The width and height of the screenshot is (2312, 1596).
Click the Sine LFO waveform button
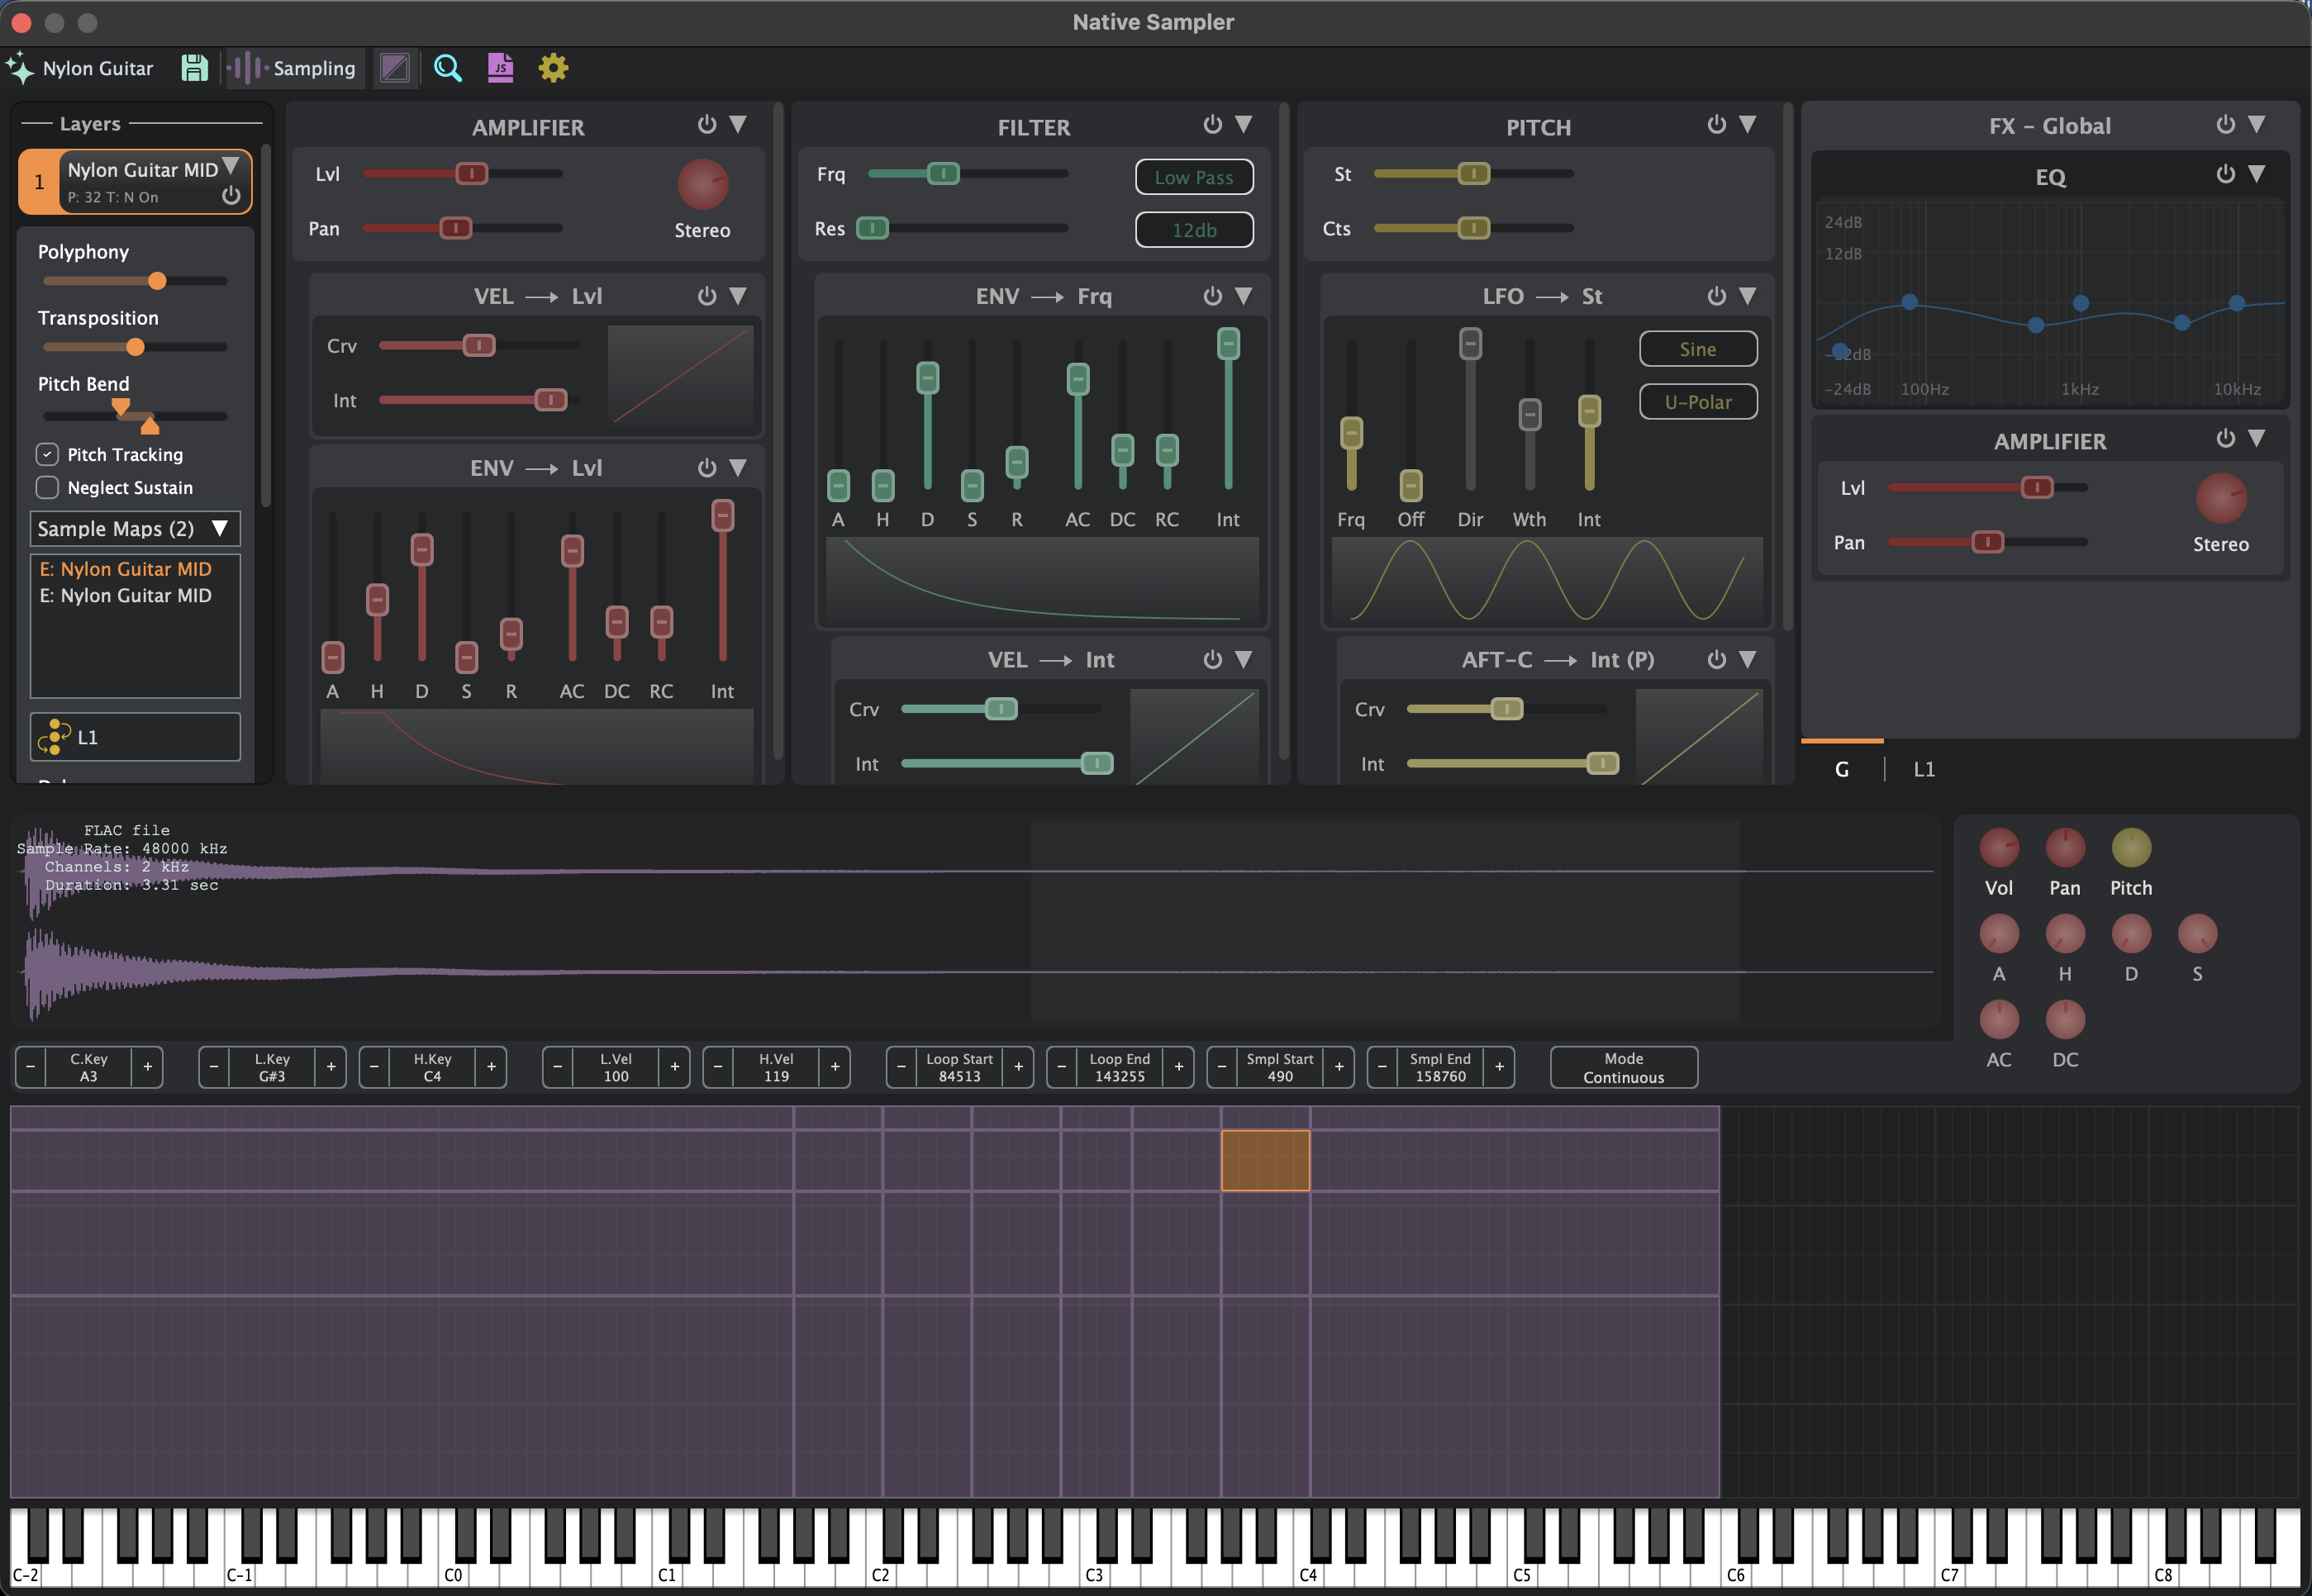click(1697, 349)
